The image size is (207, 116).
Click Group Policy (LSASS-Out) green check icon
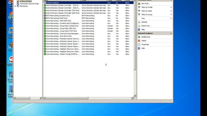pyautogui.click(x=45, y=26)
